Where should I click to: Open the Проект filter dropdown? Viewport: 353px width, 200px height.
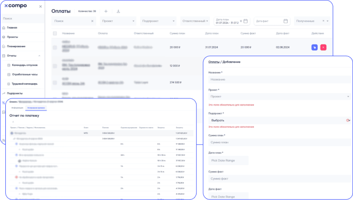118,21
